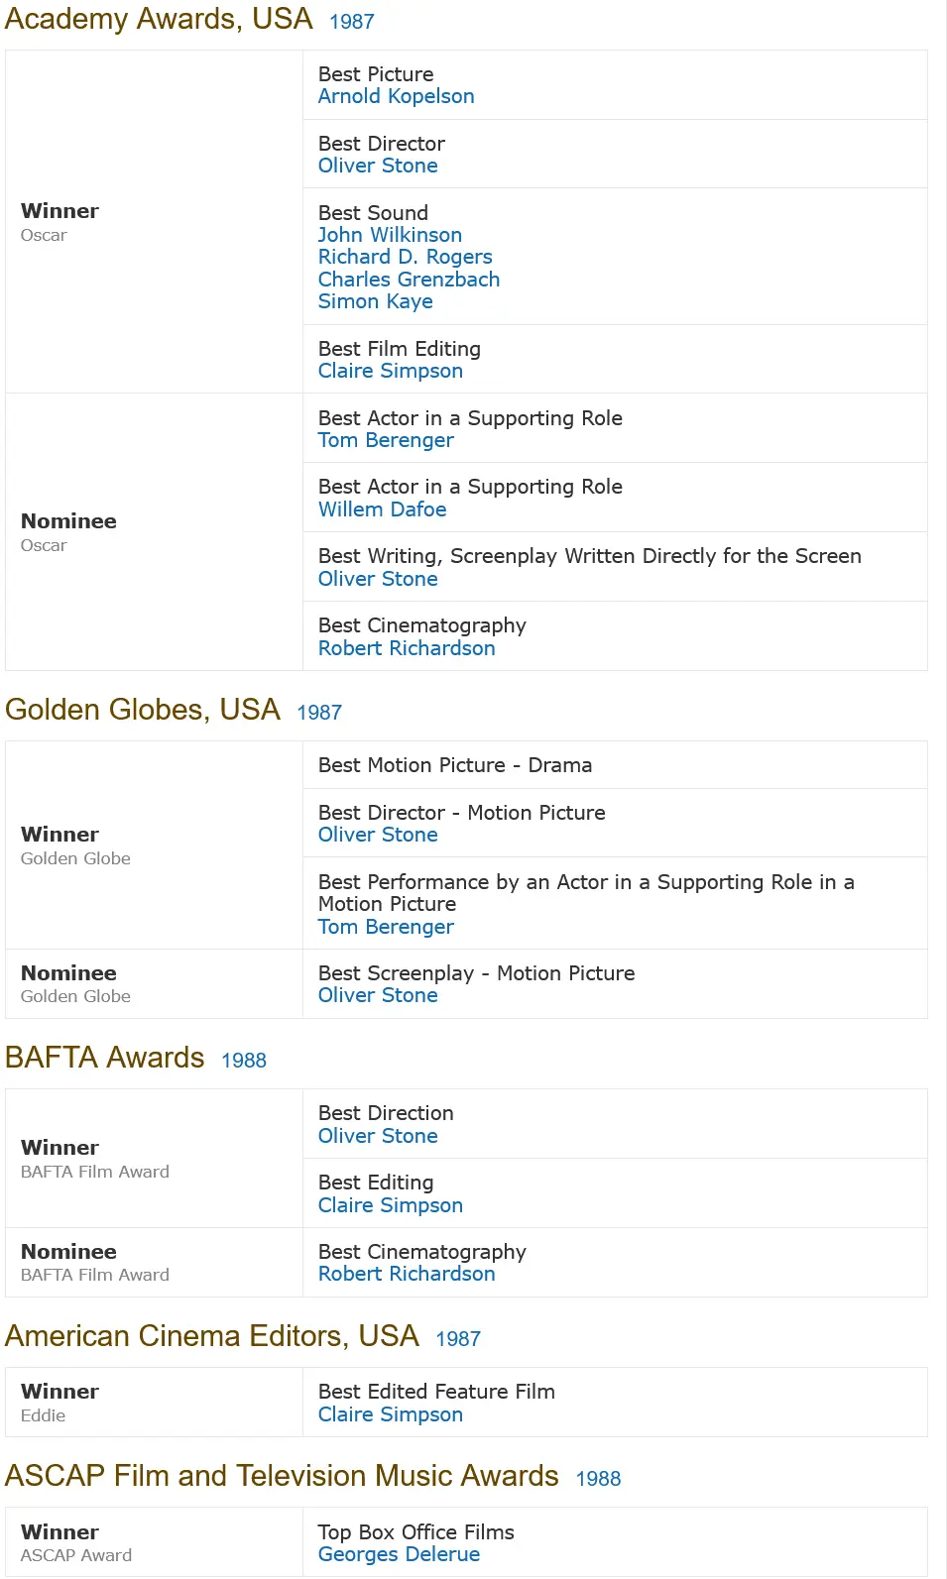
Task: Click Oliver Stone under Oscar Best Director
Action: 378,166
